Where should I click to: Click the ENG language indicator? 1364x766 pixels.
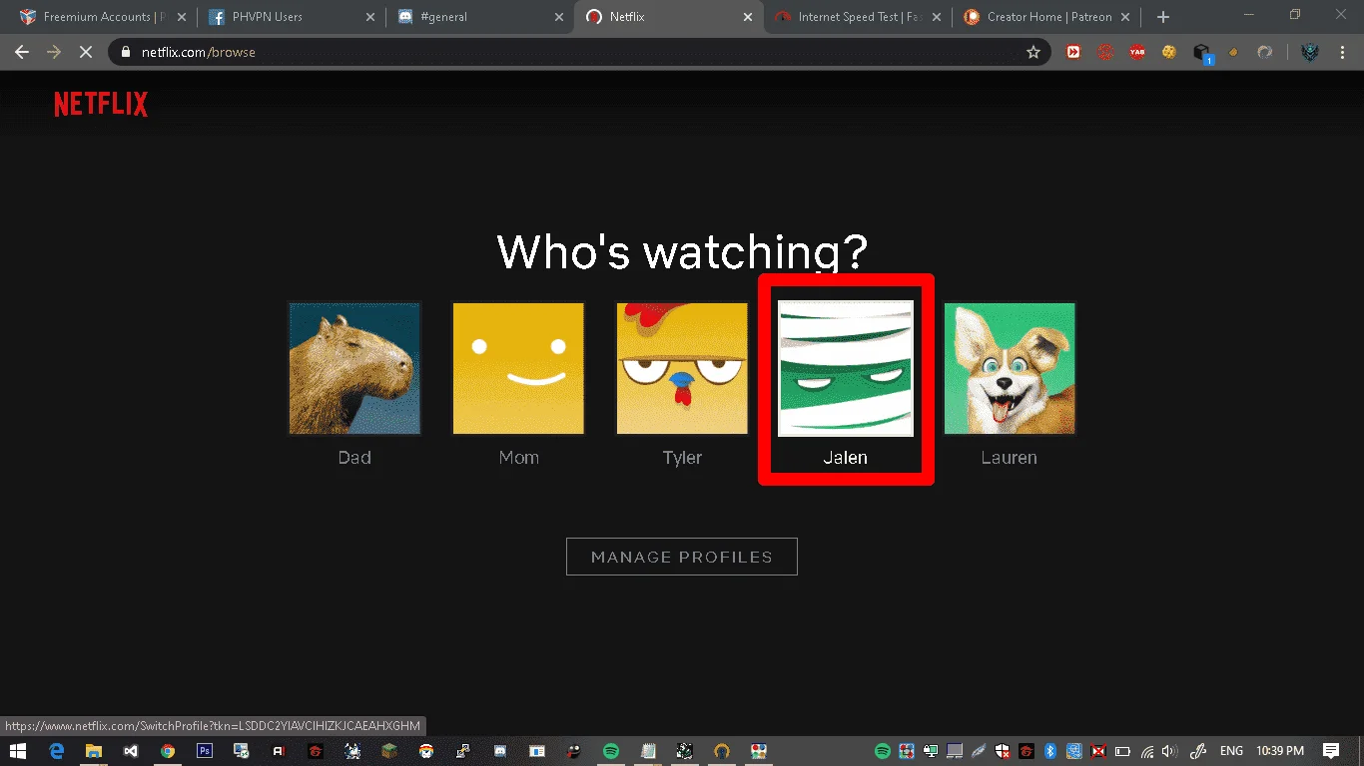[x=1231, y=751]
